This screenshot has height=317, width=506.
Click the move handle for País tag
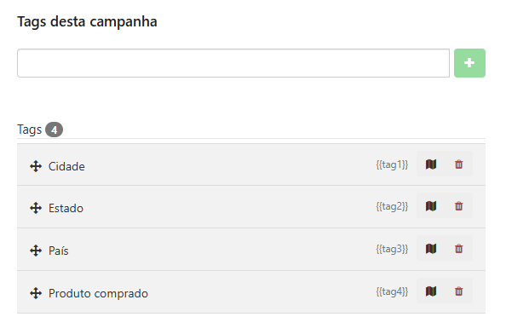pyautogui.click(x=36, y=251)
